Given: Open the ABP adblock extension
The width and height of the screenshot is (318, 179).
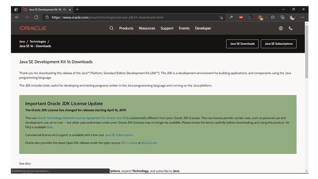Looking at the screenshot, I should tap(241, 17).
